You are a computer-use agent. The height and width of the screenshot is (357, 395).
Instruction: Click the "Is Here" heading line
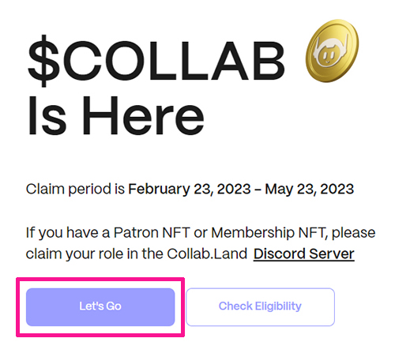click(115, 116)
